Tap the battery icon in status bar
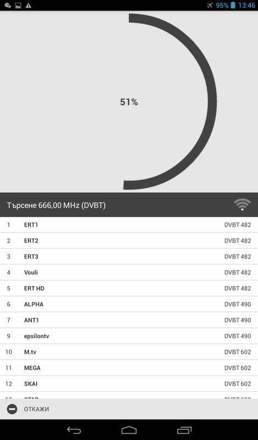 233,5
